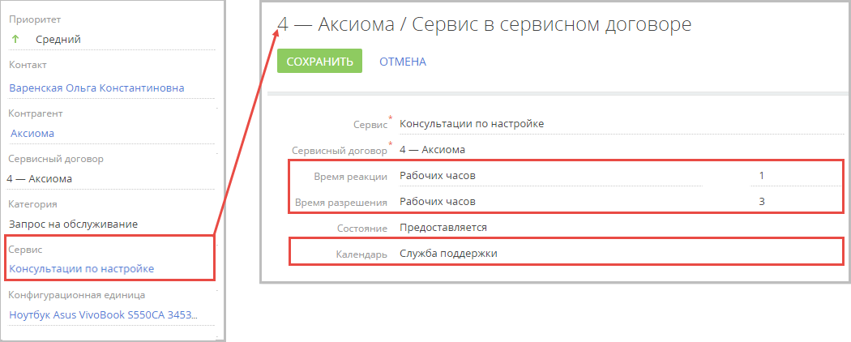Click the ОТМЕНА link
This screenshot has height=342, width=851.
[403, 62]
